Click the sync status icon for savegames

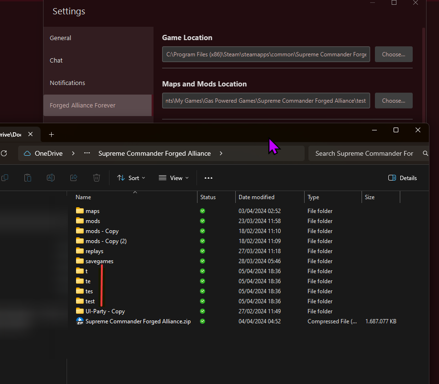coord(202,261)
